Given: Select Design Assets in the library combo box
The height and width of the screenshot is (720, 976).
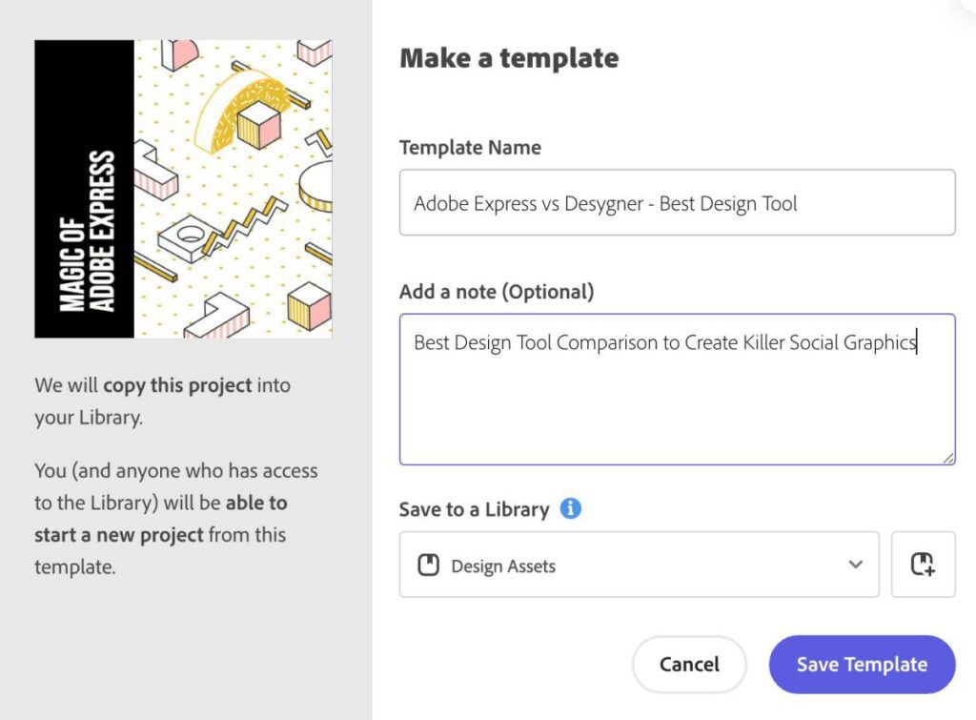Looking at the screenshot, I should click(639, 565).
